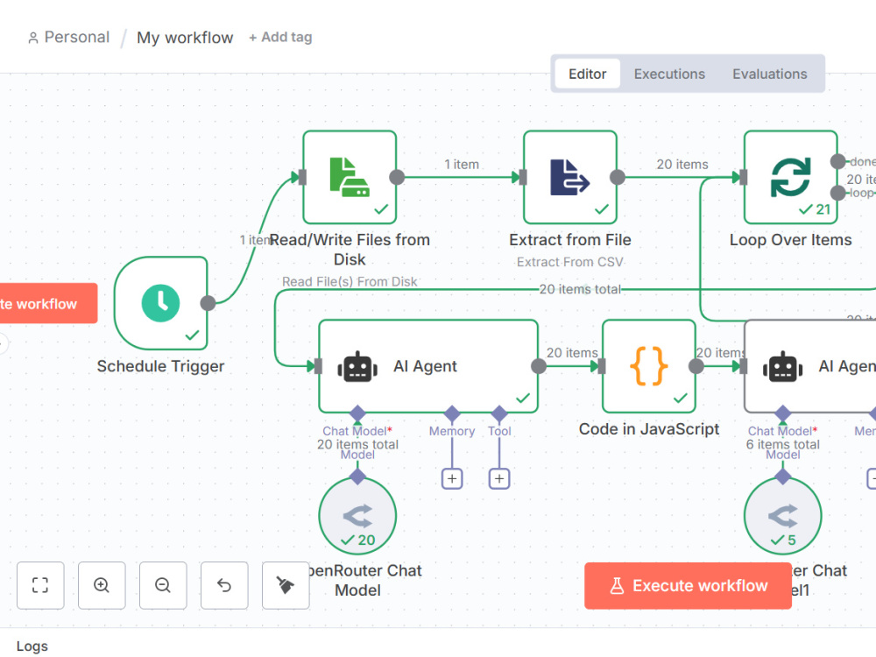Switch to the Evaluations tab
Viewport: 876px width, 657px height.
click(x=769, y=74)
